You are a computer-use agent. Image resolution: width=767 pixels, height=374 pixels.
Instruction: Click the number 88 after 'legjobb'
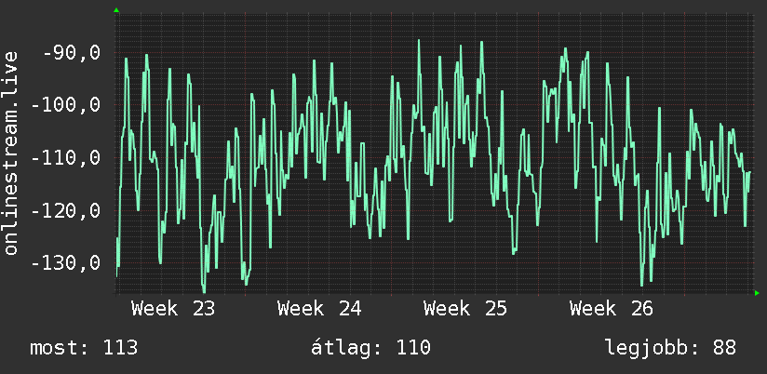click(724, 348)
